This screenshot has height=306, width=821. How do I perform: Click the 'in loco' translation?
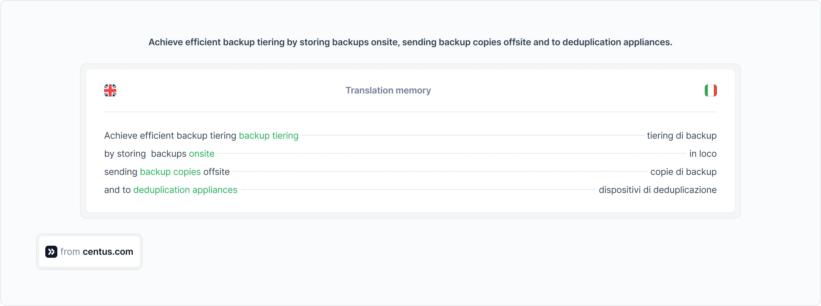pos(703,154)
